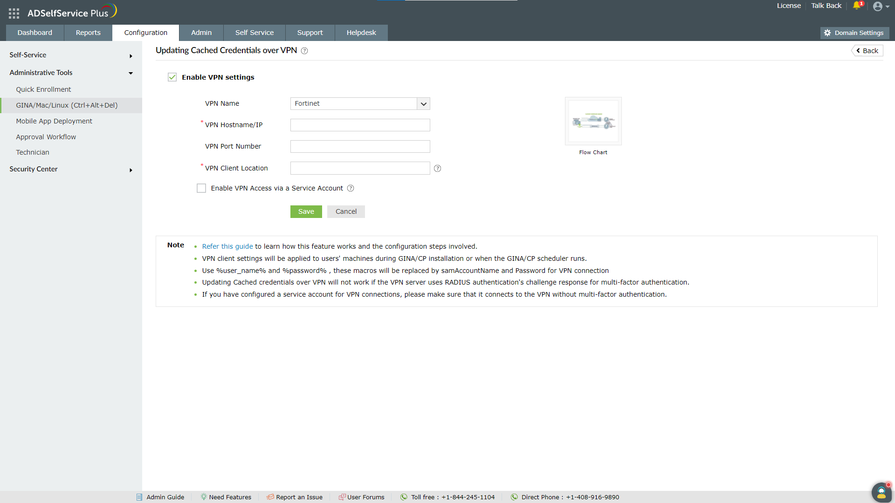Open the Refer this guide link
895x503 pixels.
227,246
